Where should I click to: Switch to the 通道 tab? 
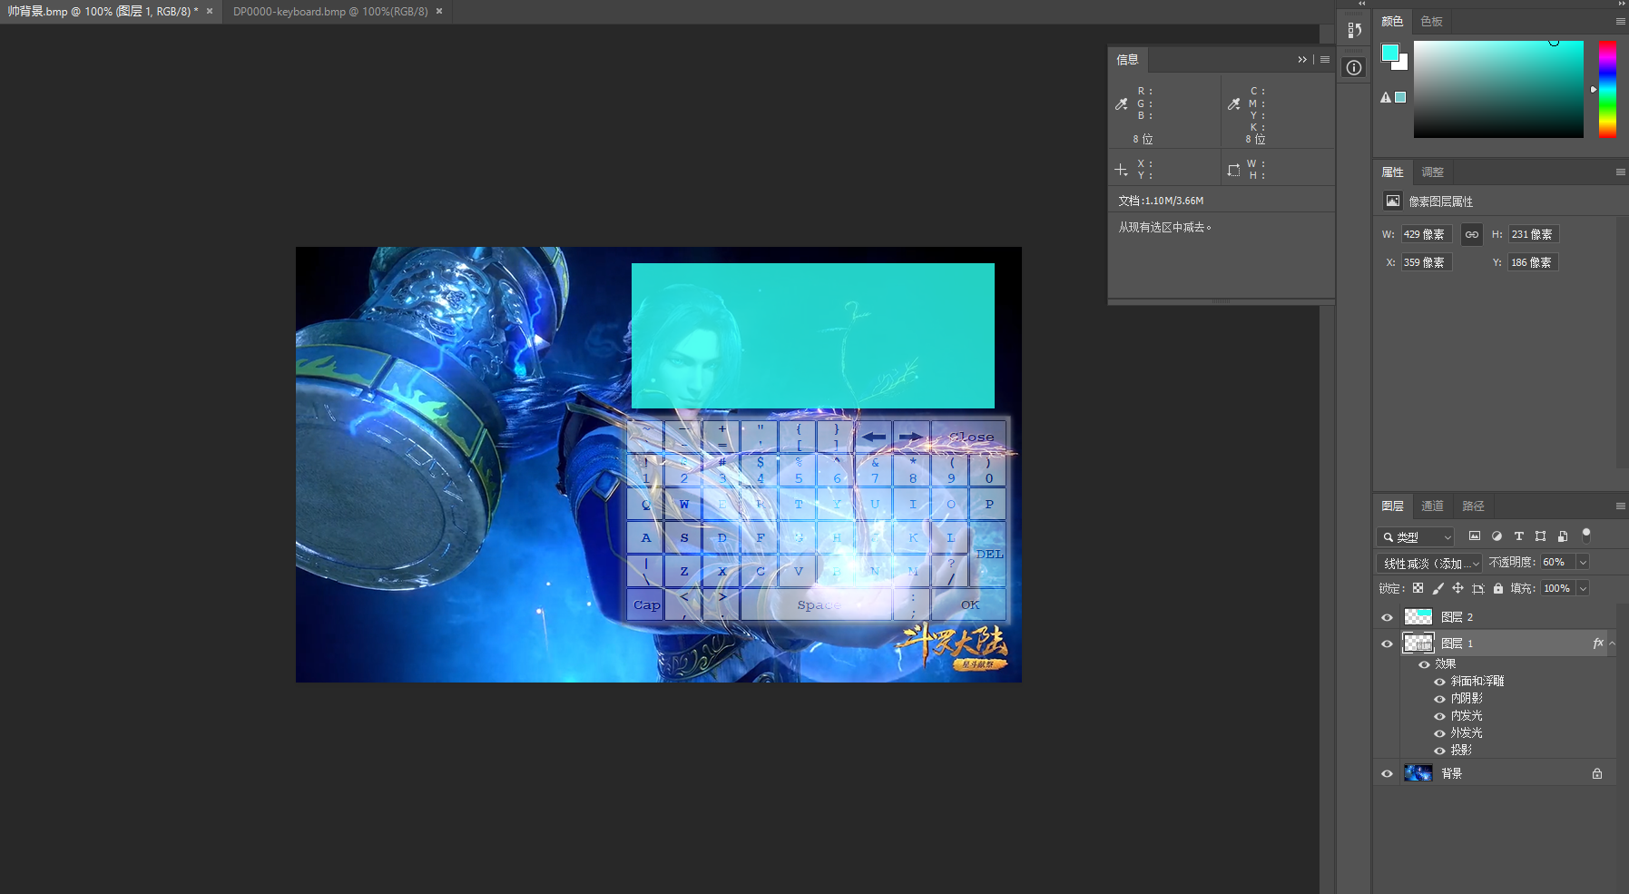(1432, 506)
